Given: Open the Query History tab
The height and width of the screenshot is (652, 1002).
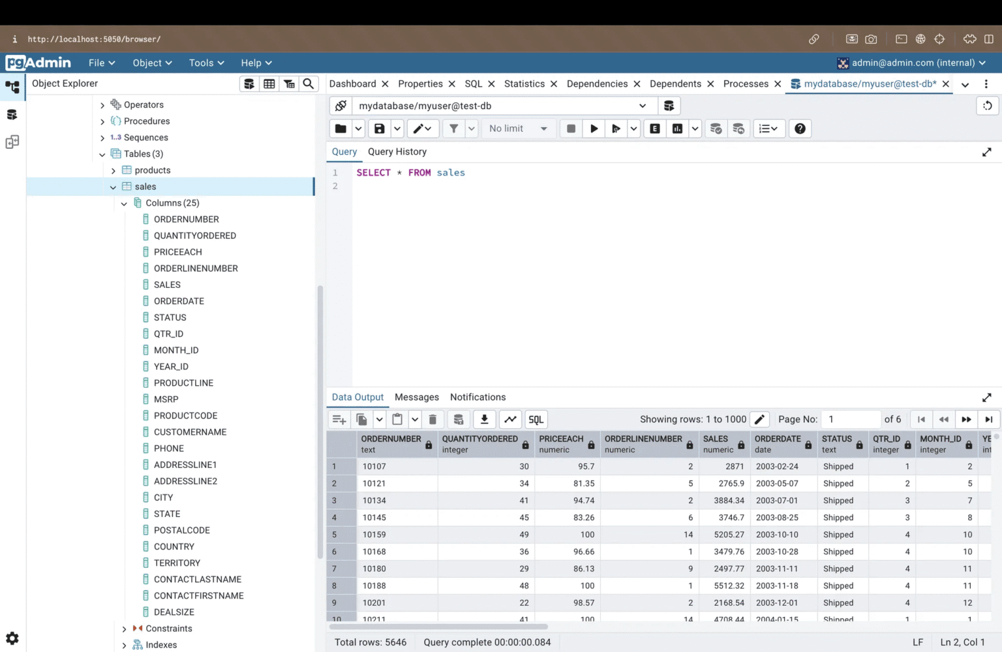Looking at the screenshot, I should click(397, 151).
